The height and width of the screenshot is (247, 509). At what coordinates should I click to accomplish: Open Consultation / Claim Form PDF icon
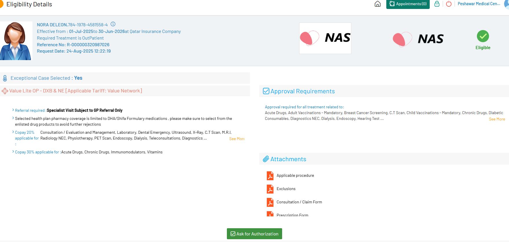point(270,202)
